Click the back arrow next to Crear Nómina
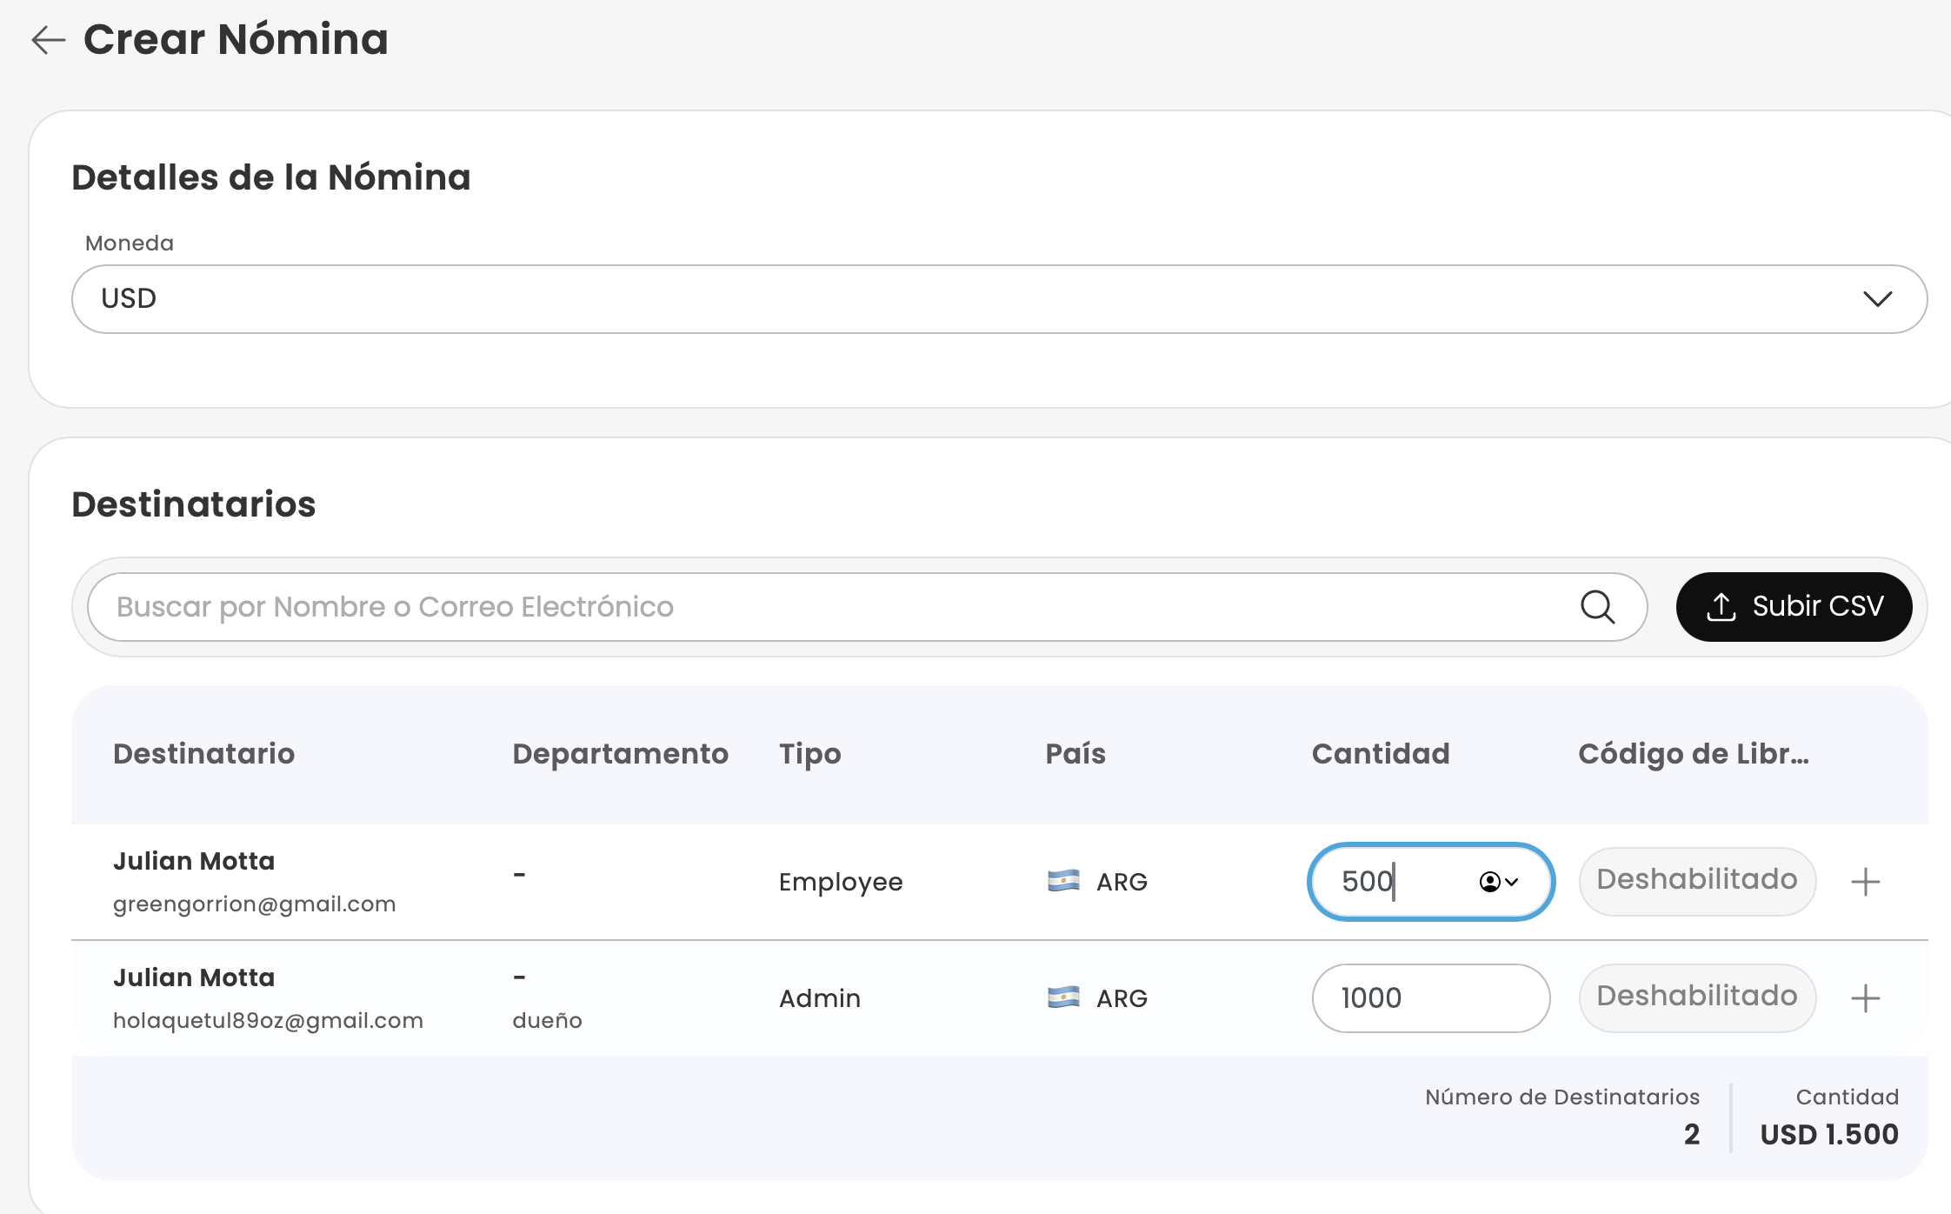The width and height of the screenshot is (1951, 1214). pos(49,40)
